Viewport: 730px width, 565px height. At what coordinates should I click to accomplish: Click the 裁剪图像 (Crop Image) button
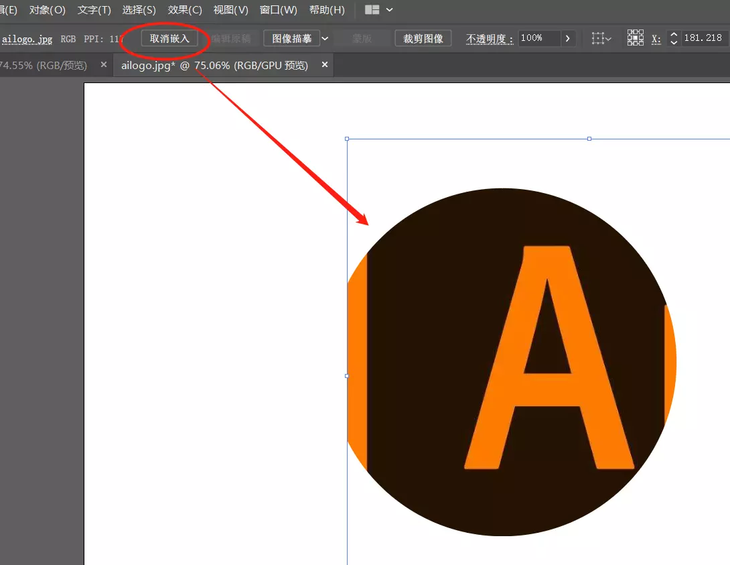tap(423, 39)
